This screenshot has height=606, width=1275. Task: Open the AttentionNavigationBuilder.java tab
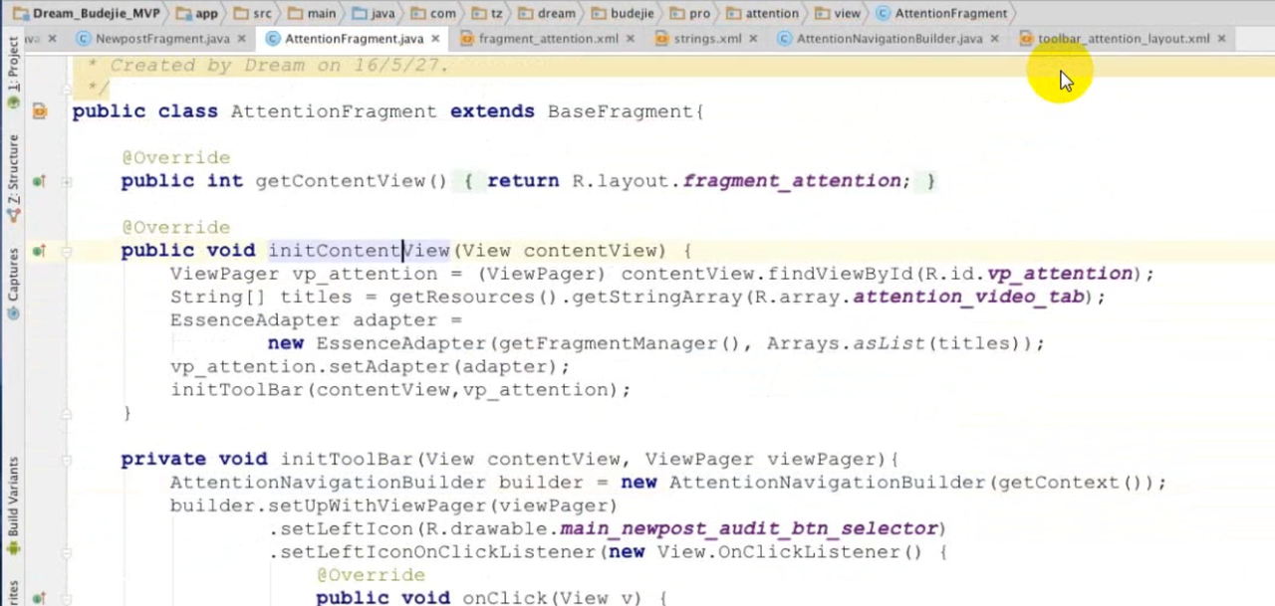coord(890,39)
